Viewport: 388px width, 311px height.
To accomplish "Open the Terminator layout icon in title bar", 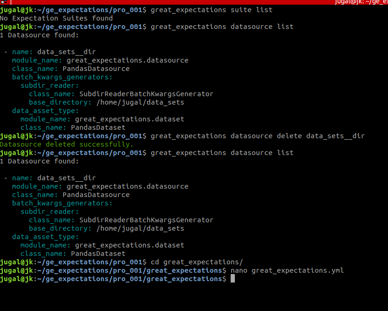I will (x=4, y=2).
